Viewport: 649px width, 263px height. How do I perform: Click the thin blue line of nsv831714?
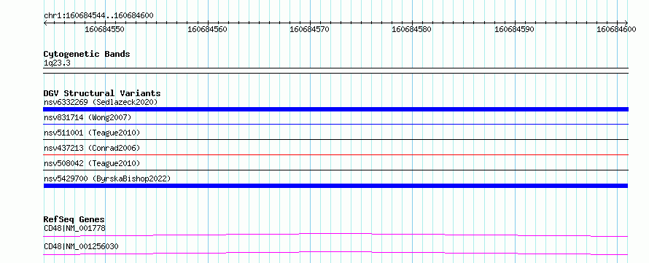point(335,124)
